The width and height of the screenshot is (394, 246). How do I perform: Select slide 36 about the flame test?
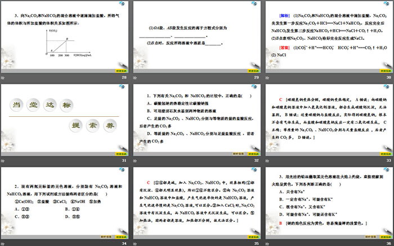coord(329,203)
